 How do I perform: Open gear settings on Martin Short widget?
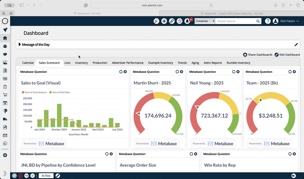(x=181, y=72)
